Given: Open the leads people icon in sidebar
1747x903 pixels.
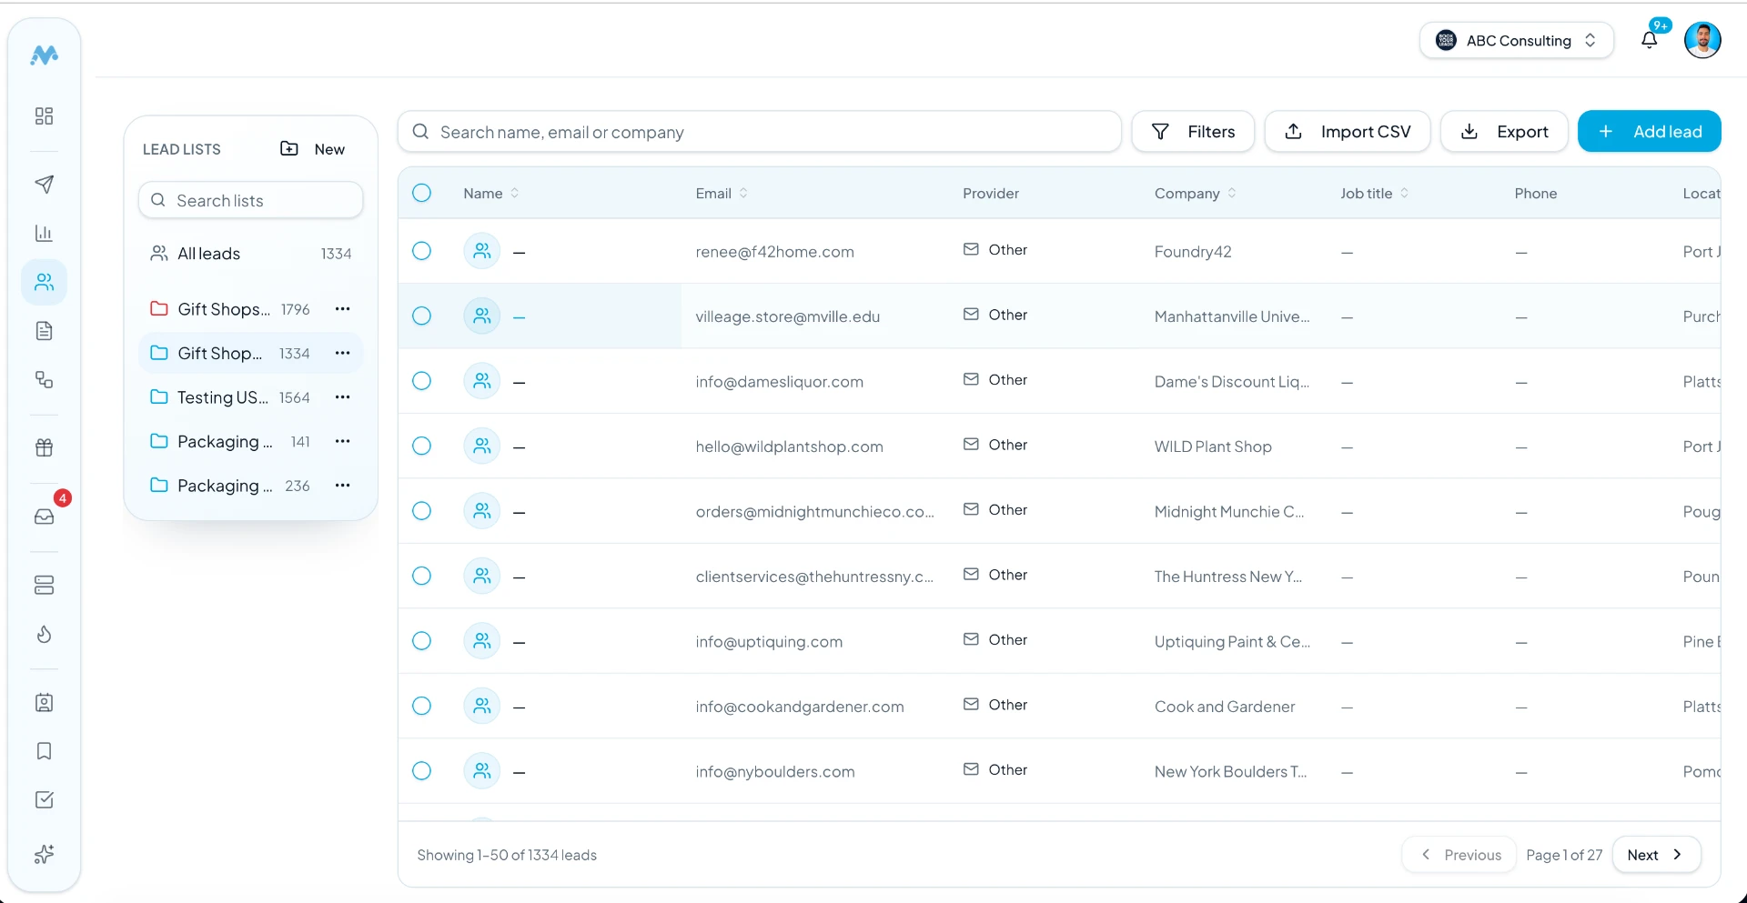Looking at the screenshot, I should (x=44, y=282).
